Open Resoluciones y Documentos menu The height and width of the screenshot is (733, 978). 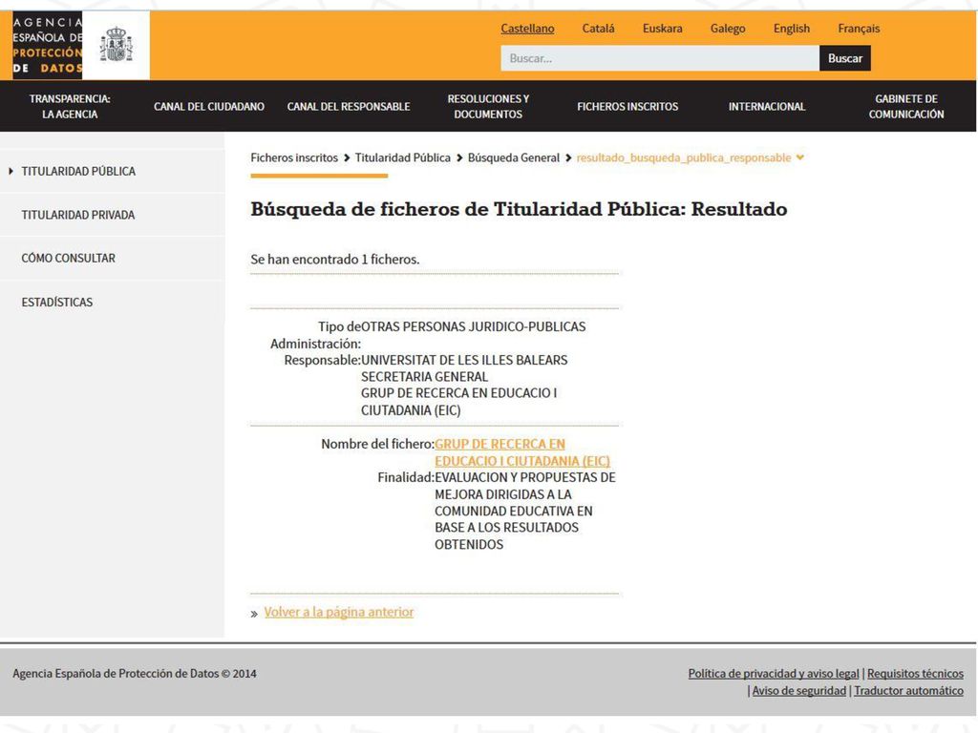[488, 107]
